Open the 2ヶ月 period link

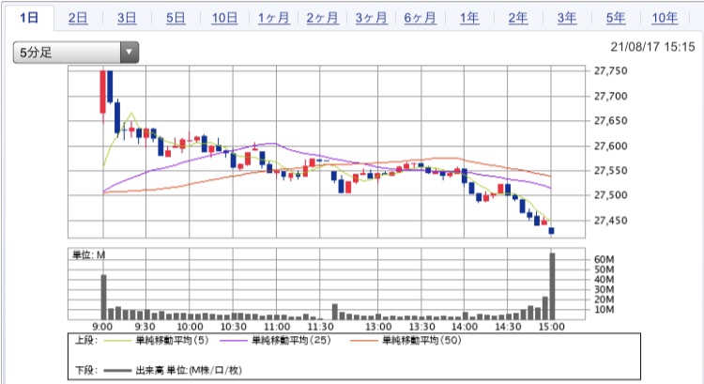point(322,18)
